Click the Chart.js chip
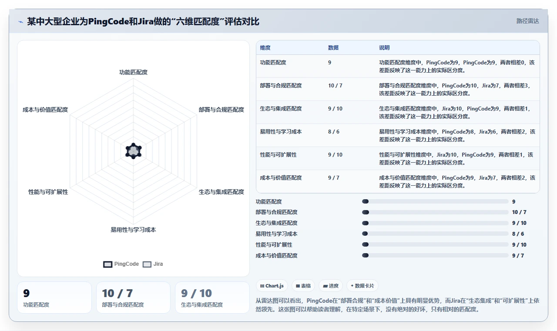The width and height of the screenshot is (557, 331). pyautogui.click(x=272, y=286)
